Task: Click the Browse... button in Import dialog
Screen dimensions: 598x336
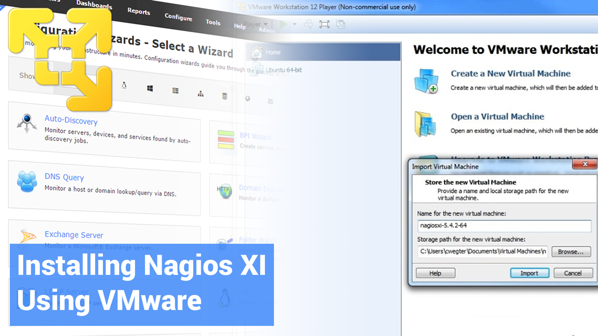Action: (571, 252)
